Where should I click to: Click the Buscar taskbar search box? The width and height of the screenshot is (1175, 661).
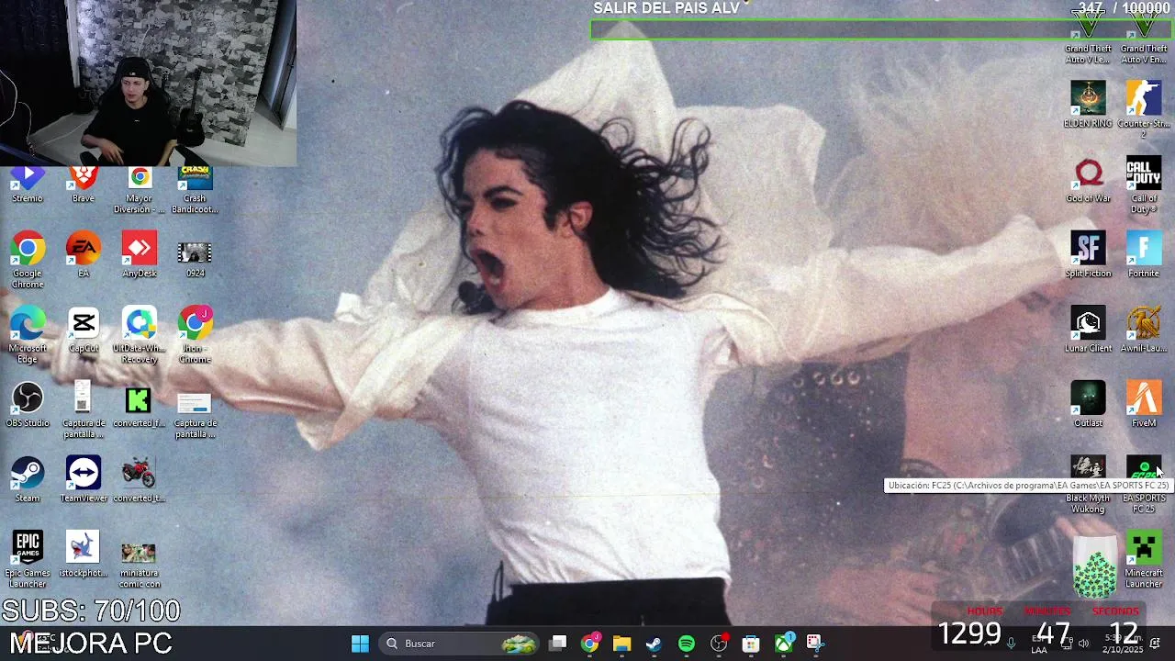click(459, 644)
